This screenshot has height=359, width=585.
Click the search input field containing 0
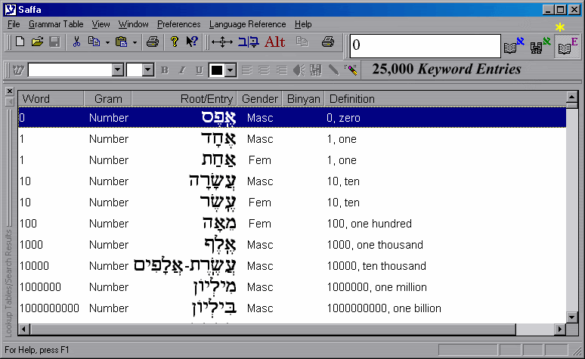point(426,45)
